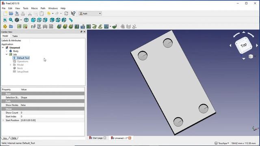Click the Fit Selection magnifier icon
Viewport: 260px width, 146px height.
point(11,20)
